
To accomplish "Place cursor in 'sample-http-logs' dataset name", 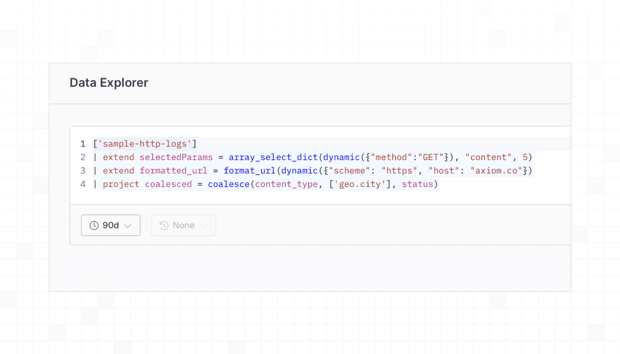I will pos(144,144).
